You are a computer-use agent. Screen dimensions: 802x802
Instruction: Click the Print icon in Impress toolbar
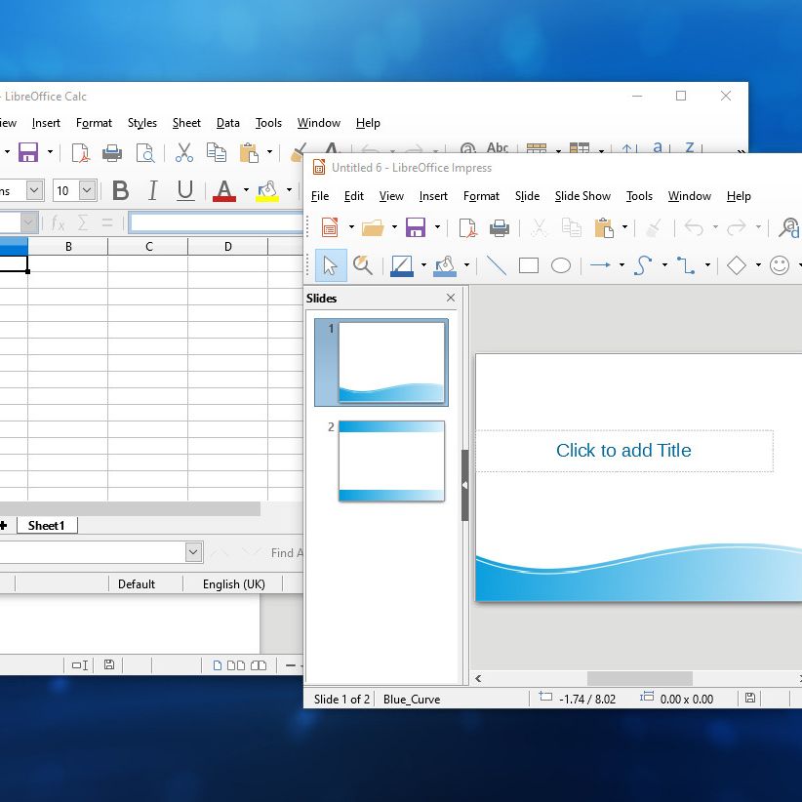(500, 228)
